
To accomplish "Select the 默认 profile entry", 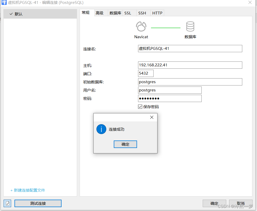I will pos(40,14).
